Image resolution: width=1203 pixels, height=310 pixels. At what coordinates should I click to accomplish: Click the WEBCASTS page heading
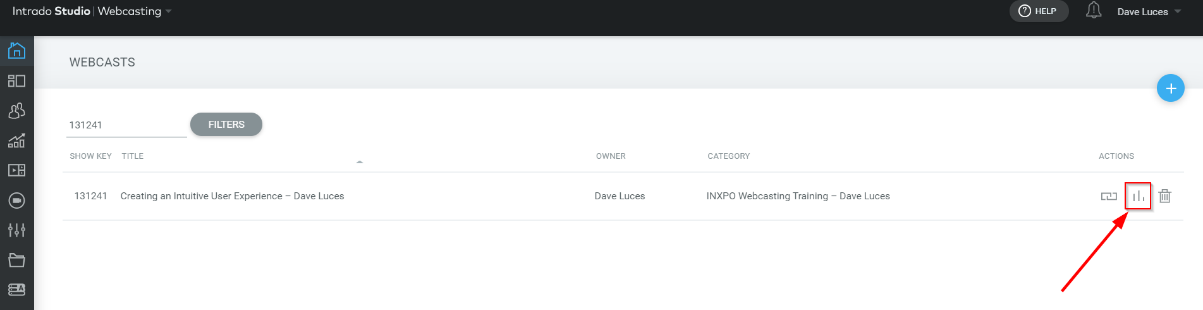[102, 62]
